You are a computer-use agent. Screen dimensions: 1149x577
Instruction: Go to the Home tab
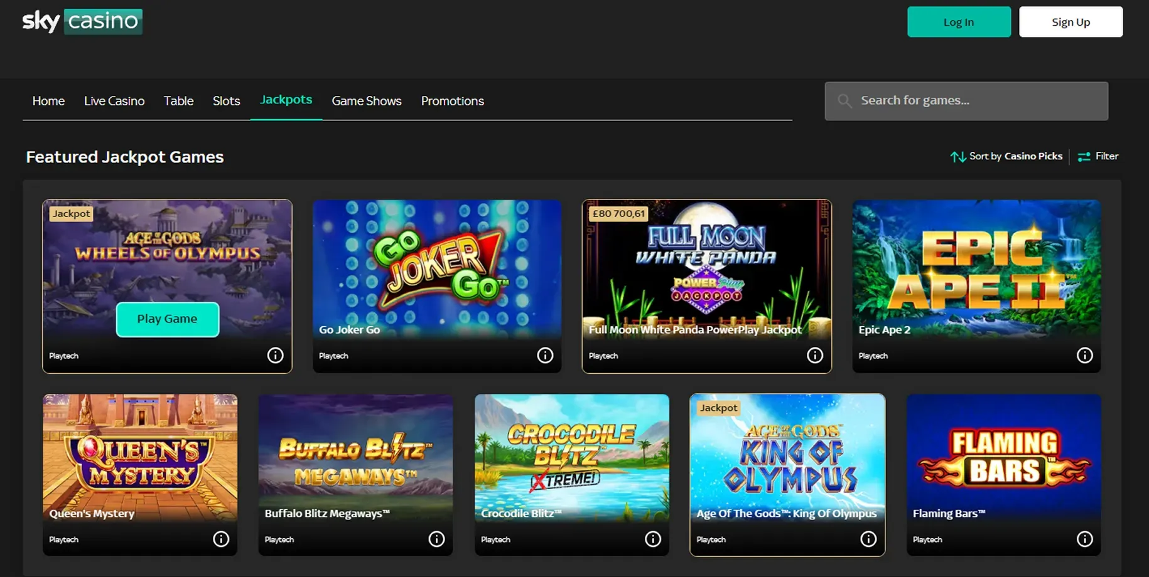click(x=48, y=101)
